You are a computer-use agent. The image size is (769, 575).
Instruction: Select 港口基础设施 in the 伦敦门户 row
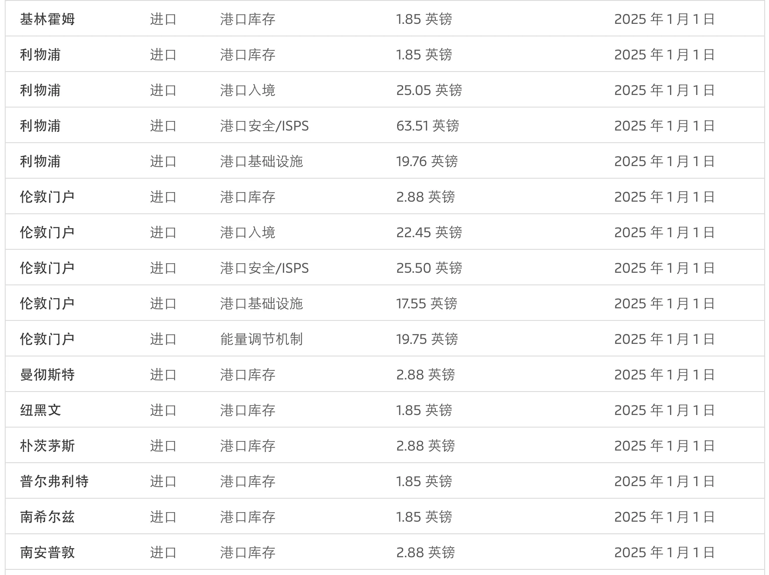261,304
